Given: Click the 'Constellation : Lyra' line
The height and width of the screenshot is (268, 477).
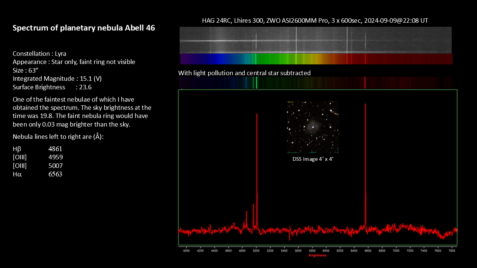Looking at the screenshot, I should click(x=40, y=54).
